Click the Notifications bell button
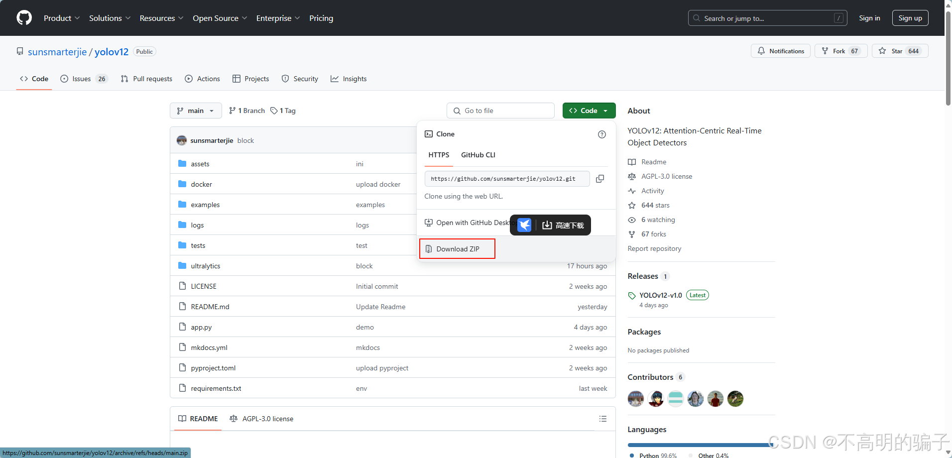Screen dimensions: 952x458 point(781,51)
